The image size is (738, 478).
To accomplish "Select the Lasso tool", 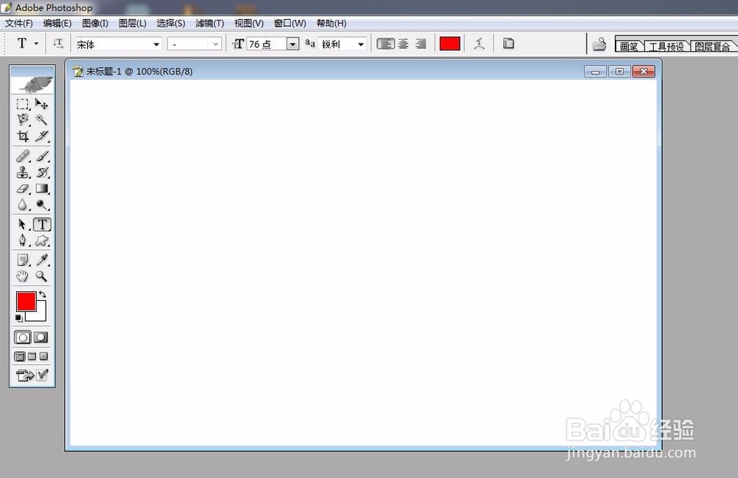I will 23,120.
